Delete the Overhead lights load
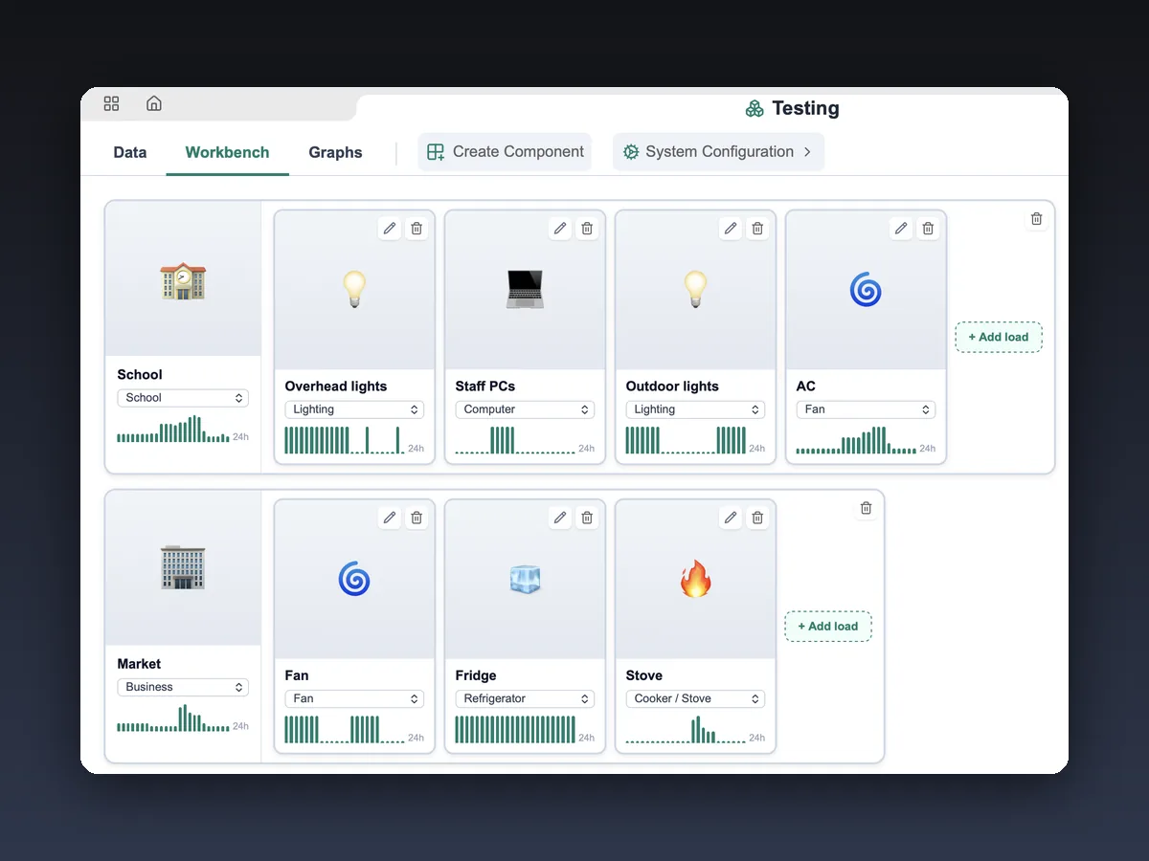 [x=417, y=229]
